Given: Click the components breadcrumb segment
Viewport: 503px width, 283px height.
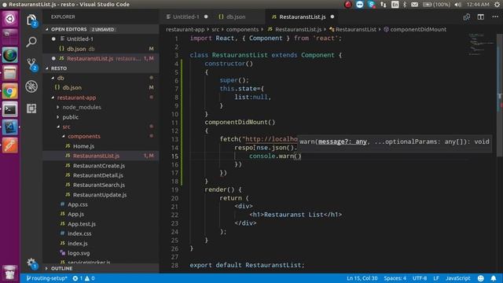Looking at the screenshot, I should coord(242,29).
